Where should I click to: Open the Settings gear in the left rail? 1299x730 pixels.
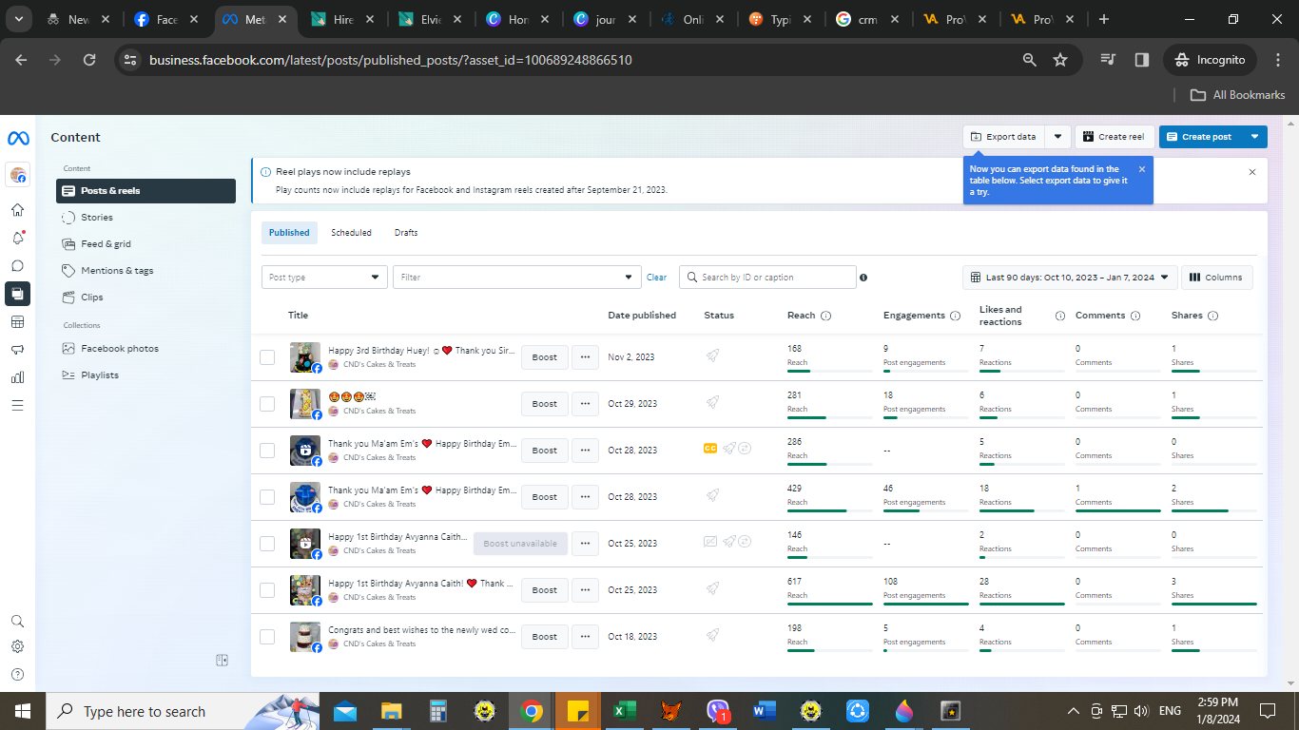(17, 646)
